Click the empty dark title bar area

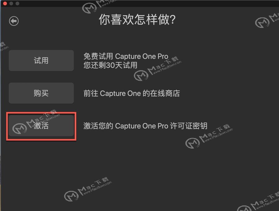(178, 3)
